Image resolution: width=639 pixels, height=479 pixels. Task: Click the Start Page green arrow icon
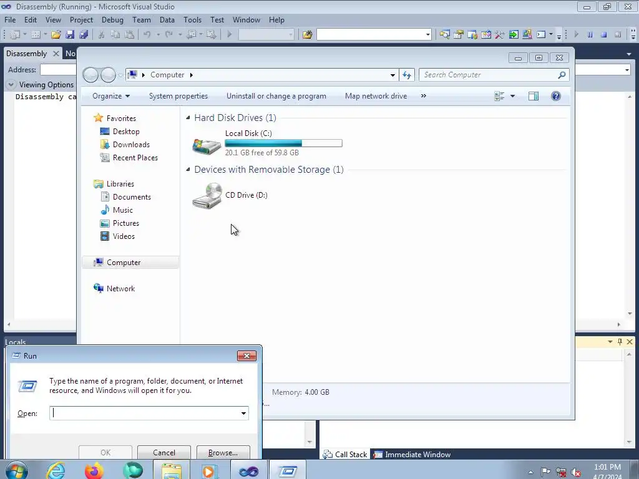click(x=514, y=35)
